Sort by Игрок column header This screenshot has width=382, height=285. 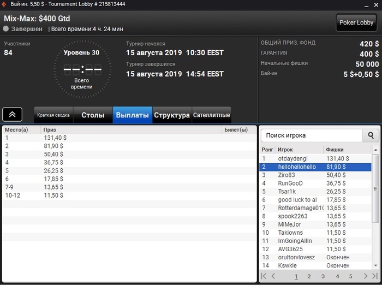click(299, 150)
